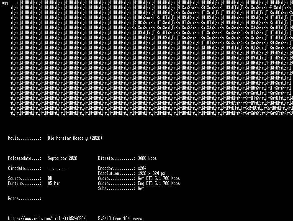Click the Eng DTS 5.1 768 Kbps audio line
The image size is (293, 221).
click(x=159, y=183)
